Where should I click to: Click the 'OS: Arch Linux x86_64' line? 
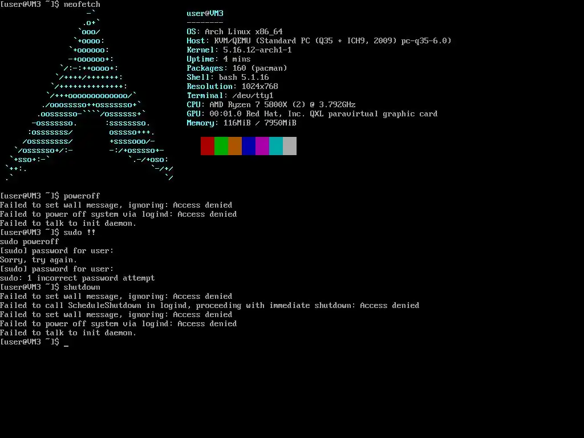pos(234,32)
